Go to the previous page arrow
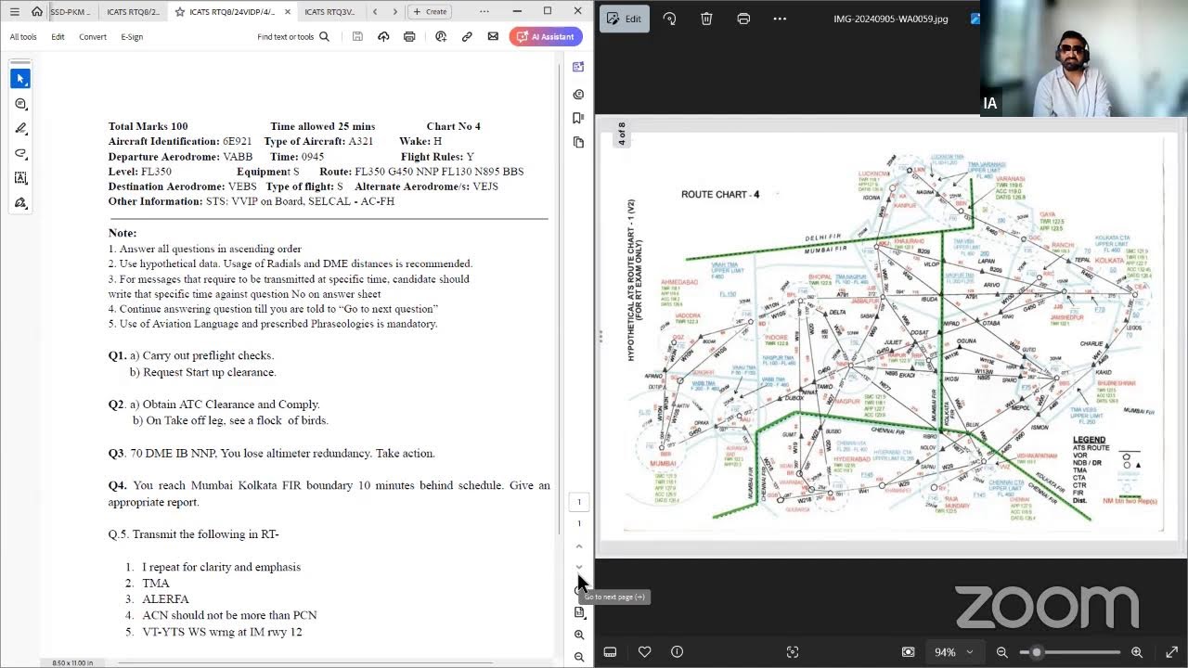This screenshot has width=1188, height=668. tap(579, 546)
